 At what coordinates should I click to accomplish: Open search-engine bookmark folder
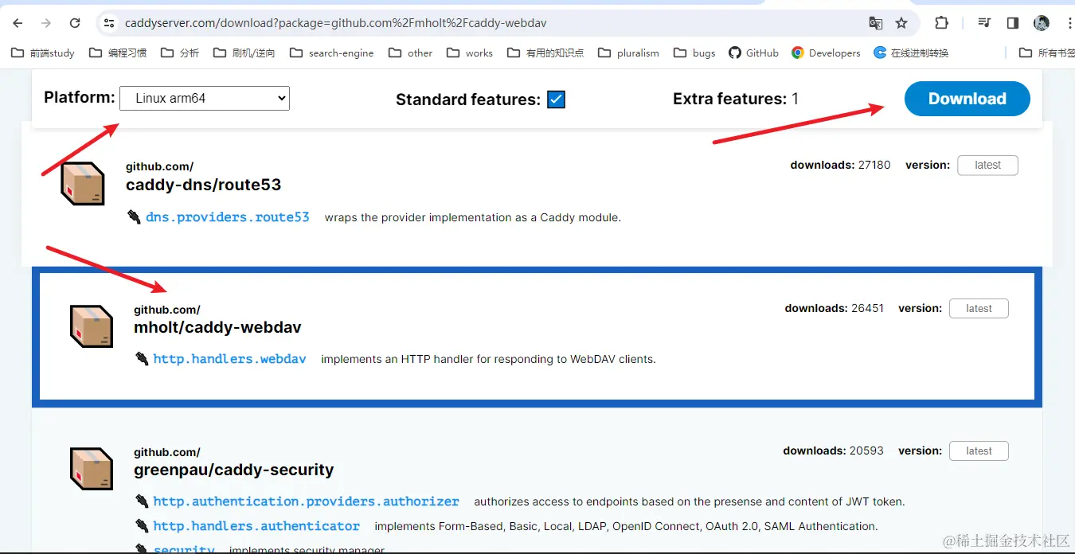(331, 53)
